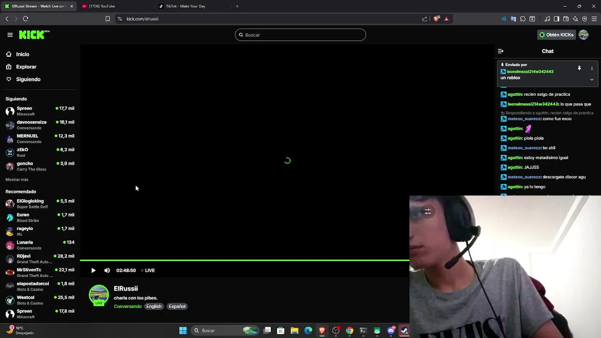Click the address bar showing kick.com/elrussii
Image resolution: width=601 pixels, height=338 pixels.
pos(268,19)
